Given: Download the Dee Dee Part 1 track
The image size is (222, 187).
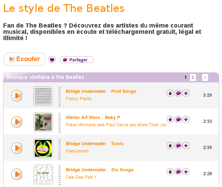Looking at the screenshot, I should (170, 172).
